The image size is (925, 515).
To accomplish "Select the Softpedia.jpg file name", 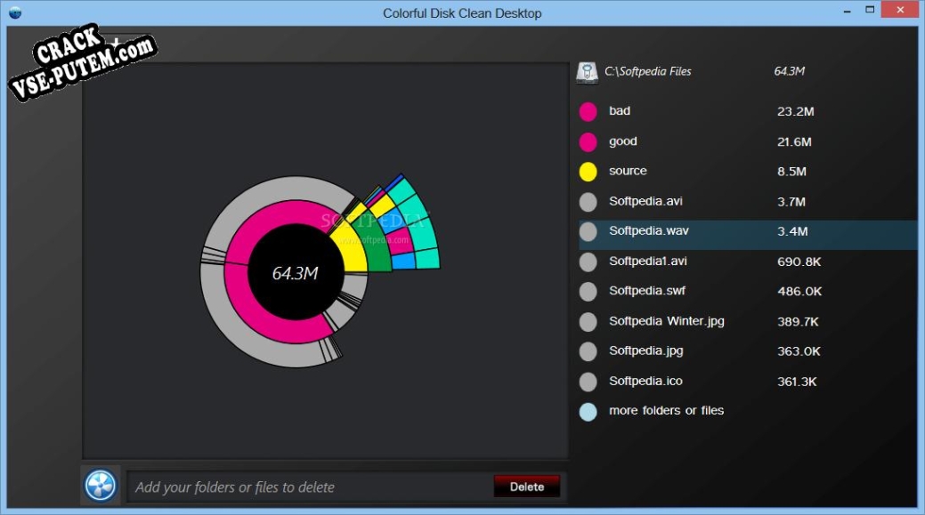I will point(646,350).
